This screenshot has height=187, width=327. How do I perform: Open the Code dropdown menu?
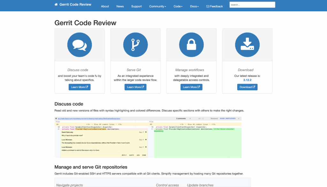click(x=178, y=6)
